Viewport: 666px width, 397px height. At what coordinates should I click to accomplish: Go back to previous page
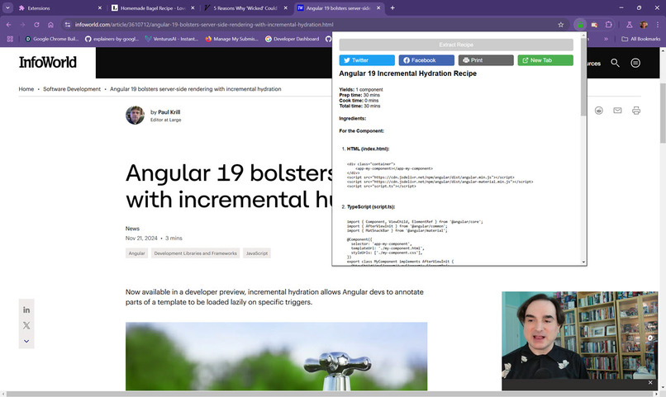(9, 25)
